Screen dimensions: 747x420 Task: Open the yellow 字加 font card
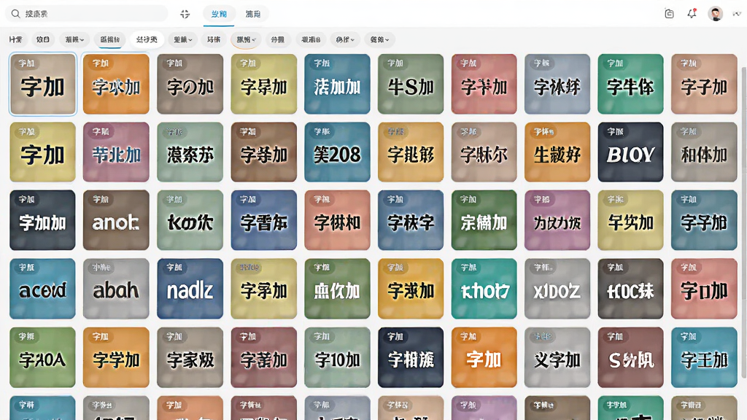pyautogui.click(x=42, y=152)
